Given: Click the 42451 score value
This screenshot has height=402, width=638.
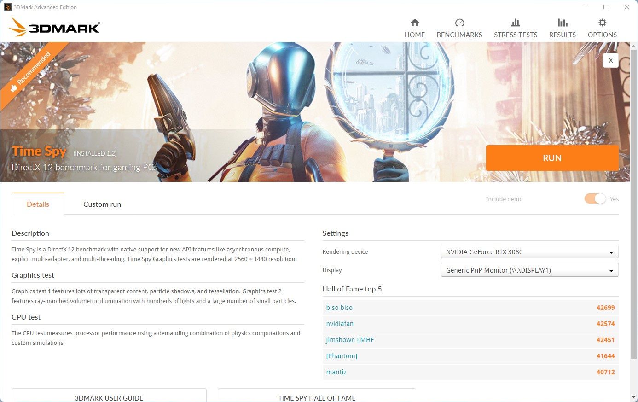Looking at the screenshot, I should point(605,340).
